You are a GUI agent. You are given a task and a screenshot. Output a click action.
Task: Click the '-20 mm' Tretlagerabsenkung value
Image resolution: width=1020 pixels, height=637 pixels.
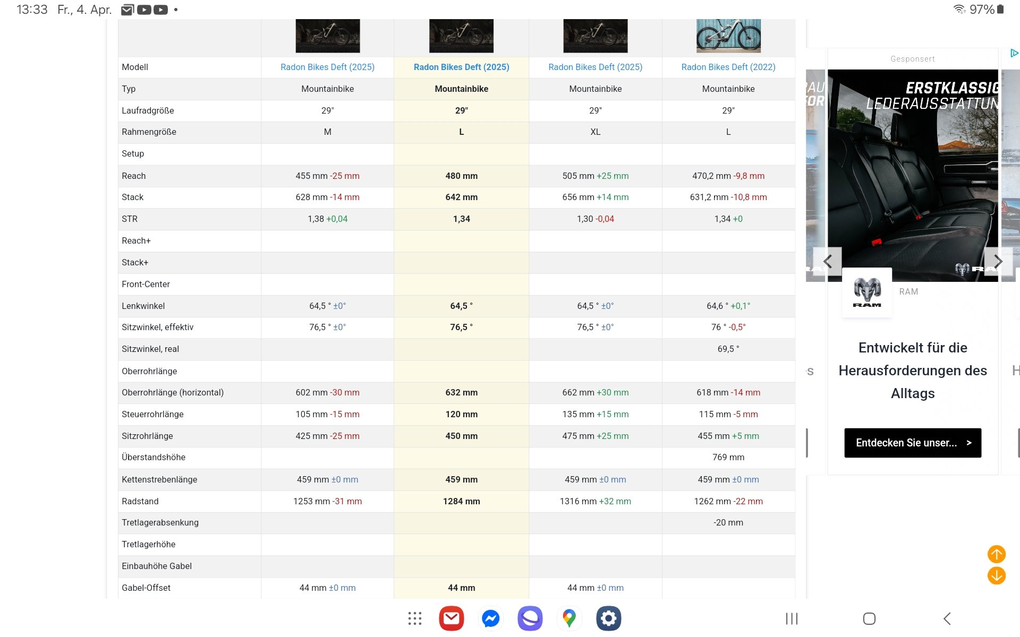click(x=728, y=522)
